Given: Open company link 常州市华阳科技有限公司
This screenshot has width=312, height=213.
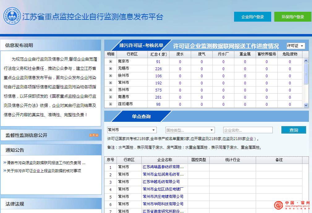Looking at the screenshot, I should [163, 204].
